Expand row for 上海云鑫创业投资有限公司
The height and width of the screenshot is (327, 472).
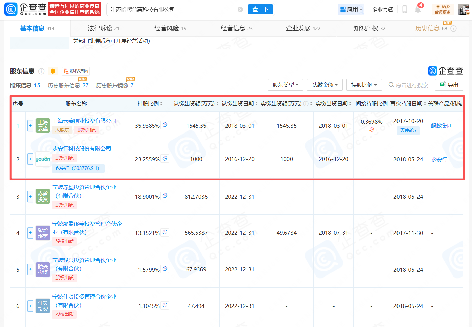(30, 126)
